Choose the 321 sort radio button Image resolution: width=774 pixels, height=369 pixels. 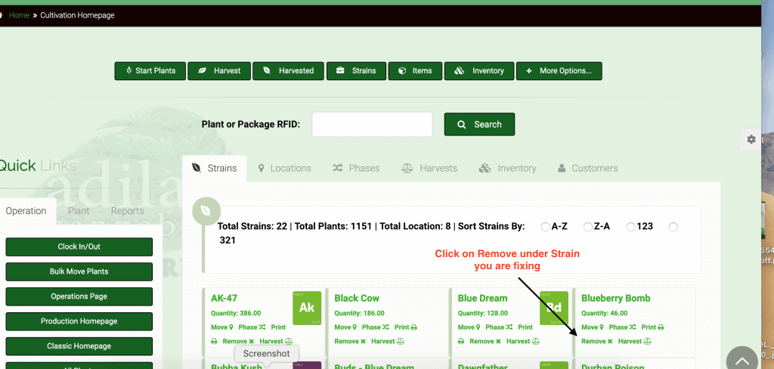pyautogui.click(x=673, y=227)
